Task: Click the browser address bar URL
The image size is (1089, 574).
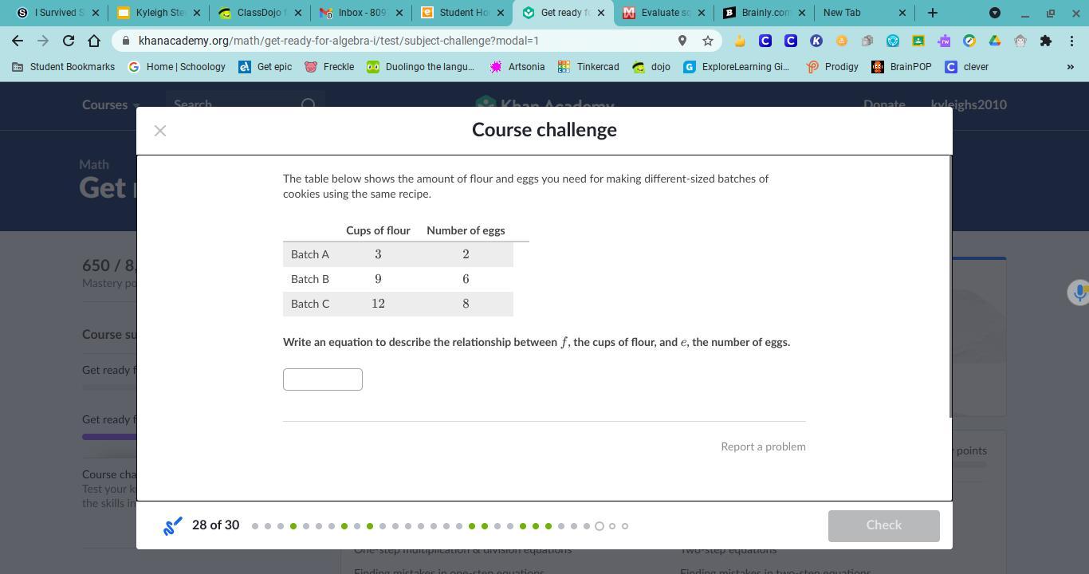Action: [x=339, y=41]
